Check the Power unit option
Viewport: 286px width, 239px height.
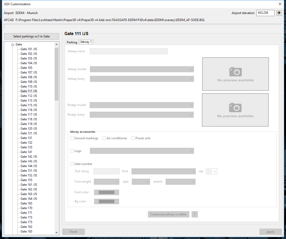133,138
